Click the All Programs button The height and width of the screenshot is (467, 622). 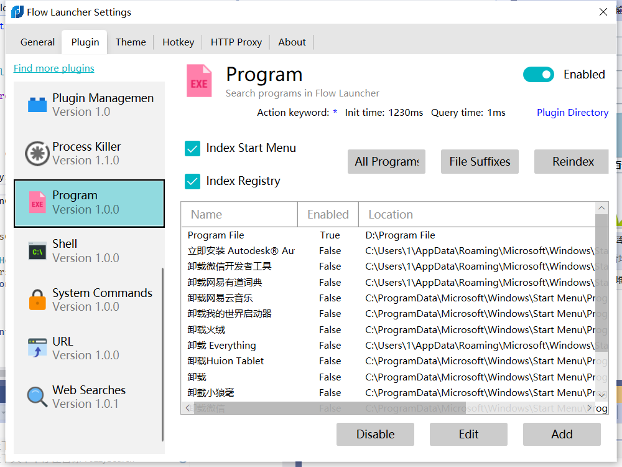(x=386, y=162)
